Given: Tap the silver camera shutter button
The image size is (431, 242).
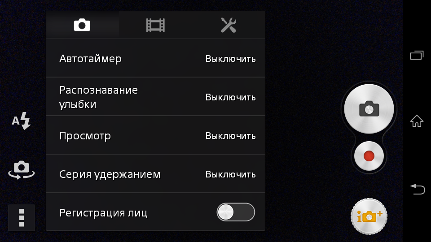Looking at the screenshot, I should pyautogui.click(x=369, y=109).
